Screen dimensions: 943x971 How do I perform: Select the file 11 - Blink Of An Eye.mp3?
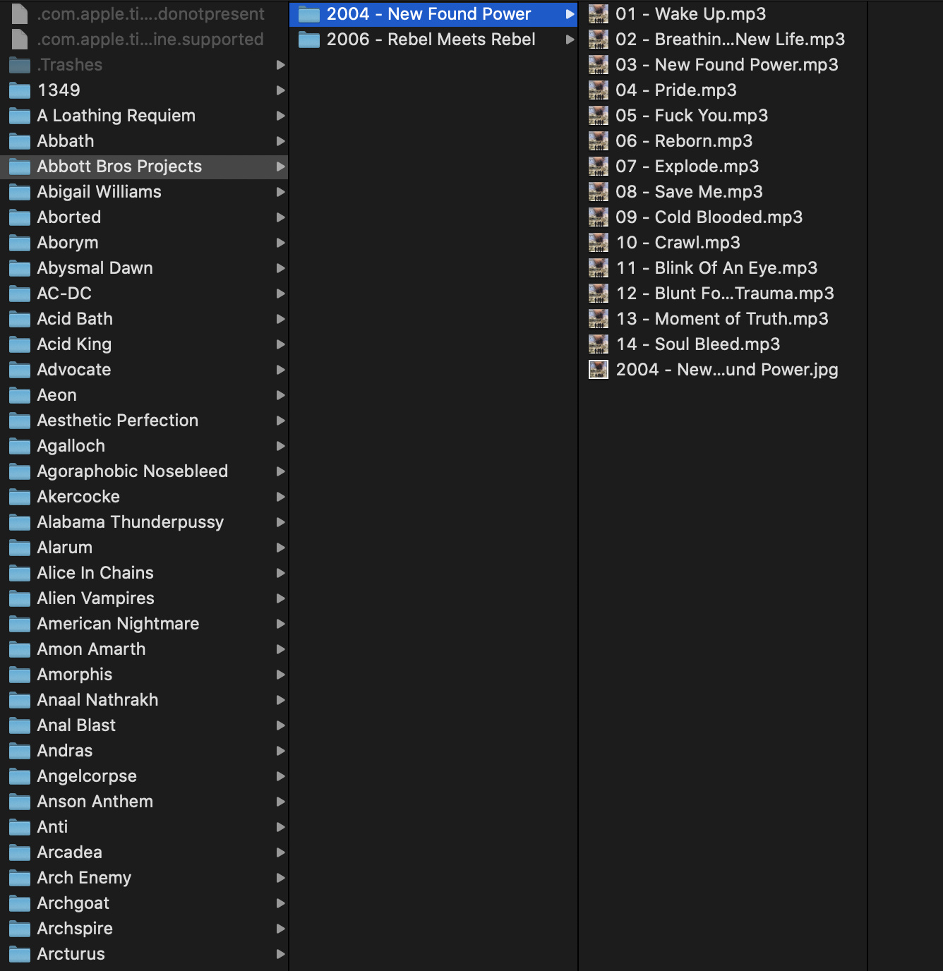pos(723,268)
